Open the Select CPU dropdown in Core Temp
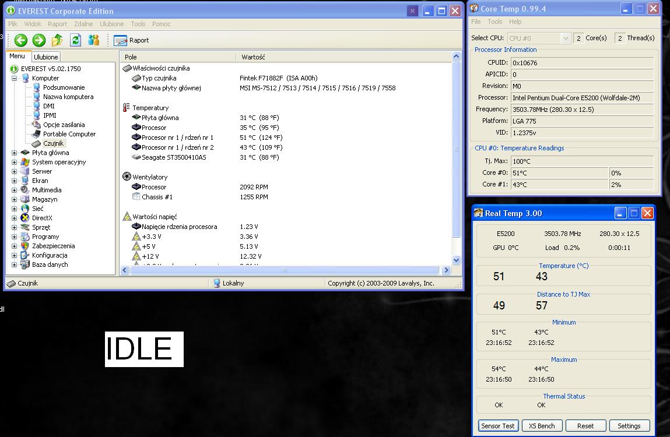 539,38
